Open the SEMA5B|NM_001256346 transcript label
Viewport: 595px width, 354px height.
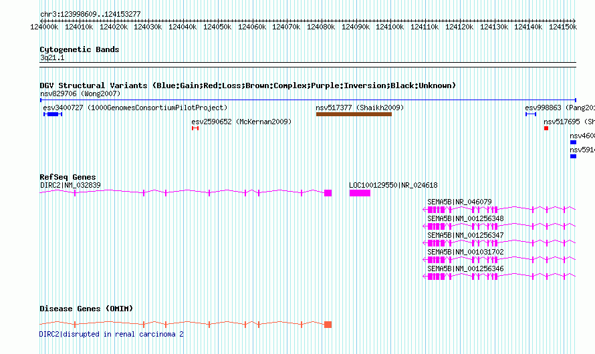[x=465, y=269]
